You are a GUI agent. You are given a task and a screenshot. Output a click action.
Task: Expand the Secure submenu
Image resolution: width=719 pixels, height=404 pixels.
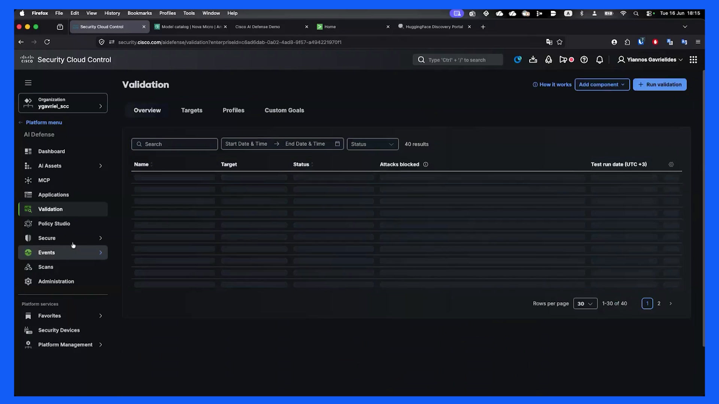(100, 238)
